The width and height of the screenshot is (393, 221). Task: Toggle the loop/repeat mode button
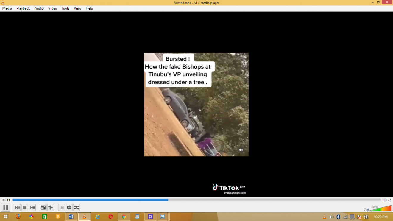[69, 208]
